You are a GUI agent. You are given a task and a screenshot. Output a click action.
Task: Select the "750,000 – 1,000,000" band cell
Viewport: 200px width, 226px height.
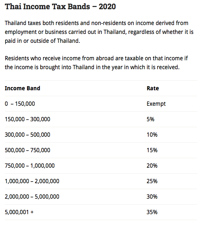(x=30, y=166)
